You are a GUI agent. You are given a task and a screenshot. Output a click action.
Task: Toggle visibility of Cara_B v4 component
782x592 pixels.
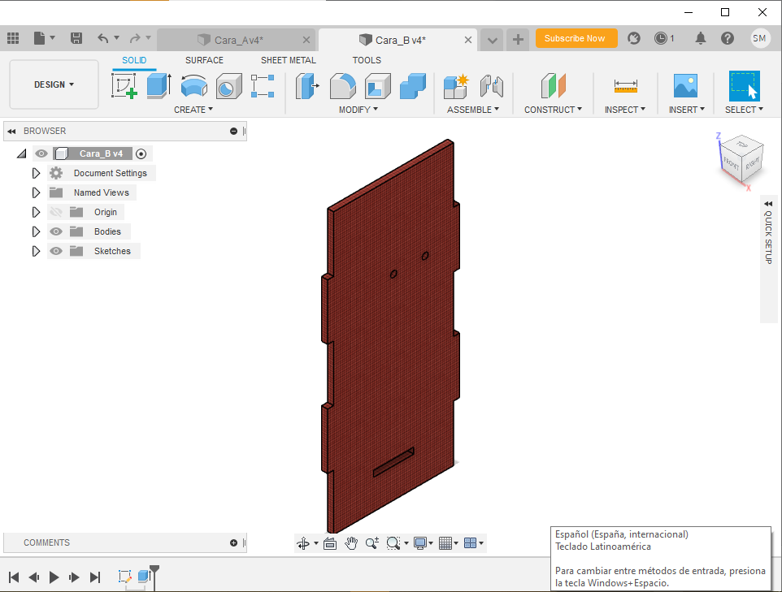41,153
